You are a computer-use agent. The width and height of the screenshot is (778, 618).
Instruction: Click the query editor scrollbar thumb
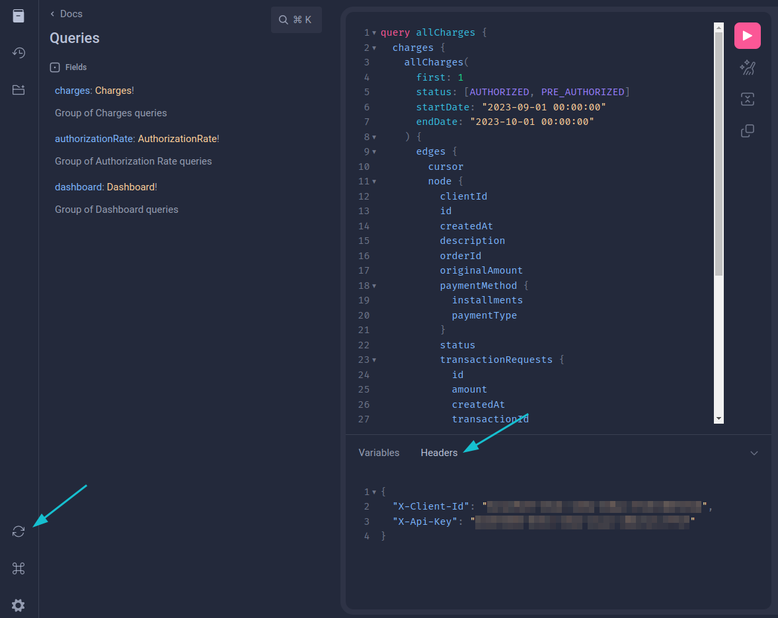(719, 154)
